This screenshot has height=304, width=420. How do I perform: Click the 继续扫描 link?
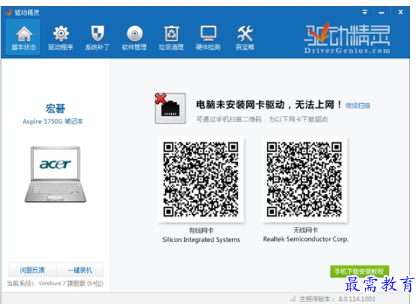click(x=357, y=106)
